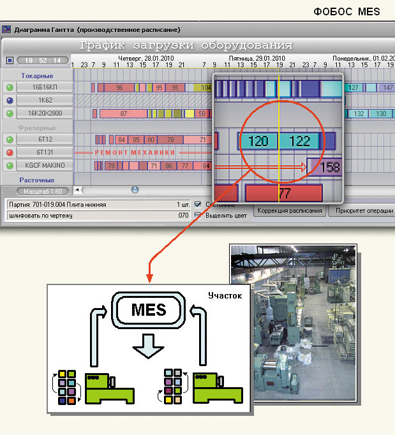The height and width of the screenshot is (435, 395).
Task: Click date header Четверг, 28.01.2010
Action: [146, 58]
